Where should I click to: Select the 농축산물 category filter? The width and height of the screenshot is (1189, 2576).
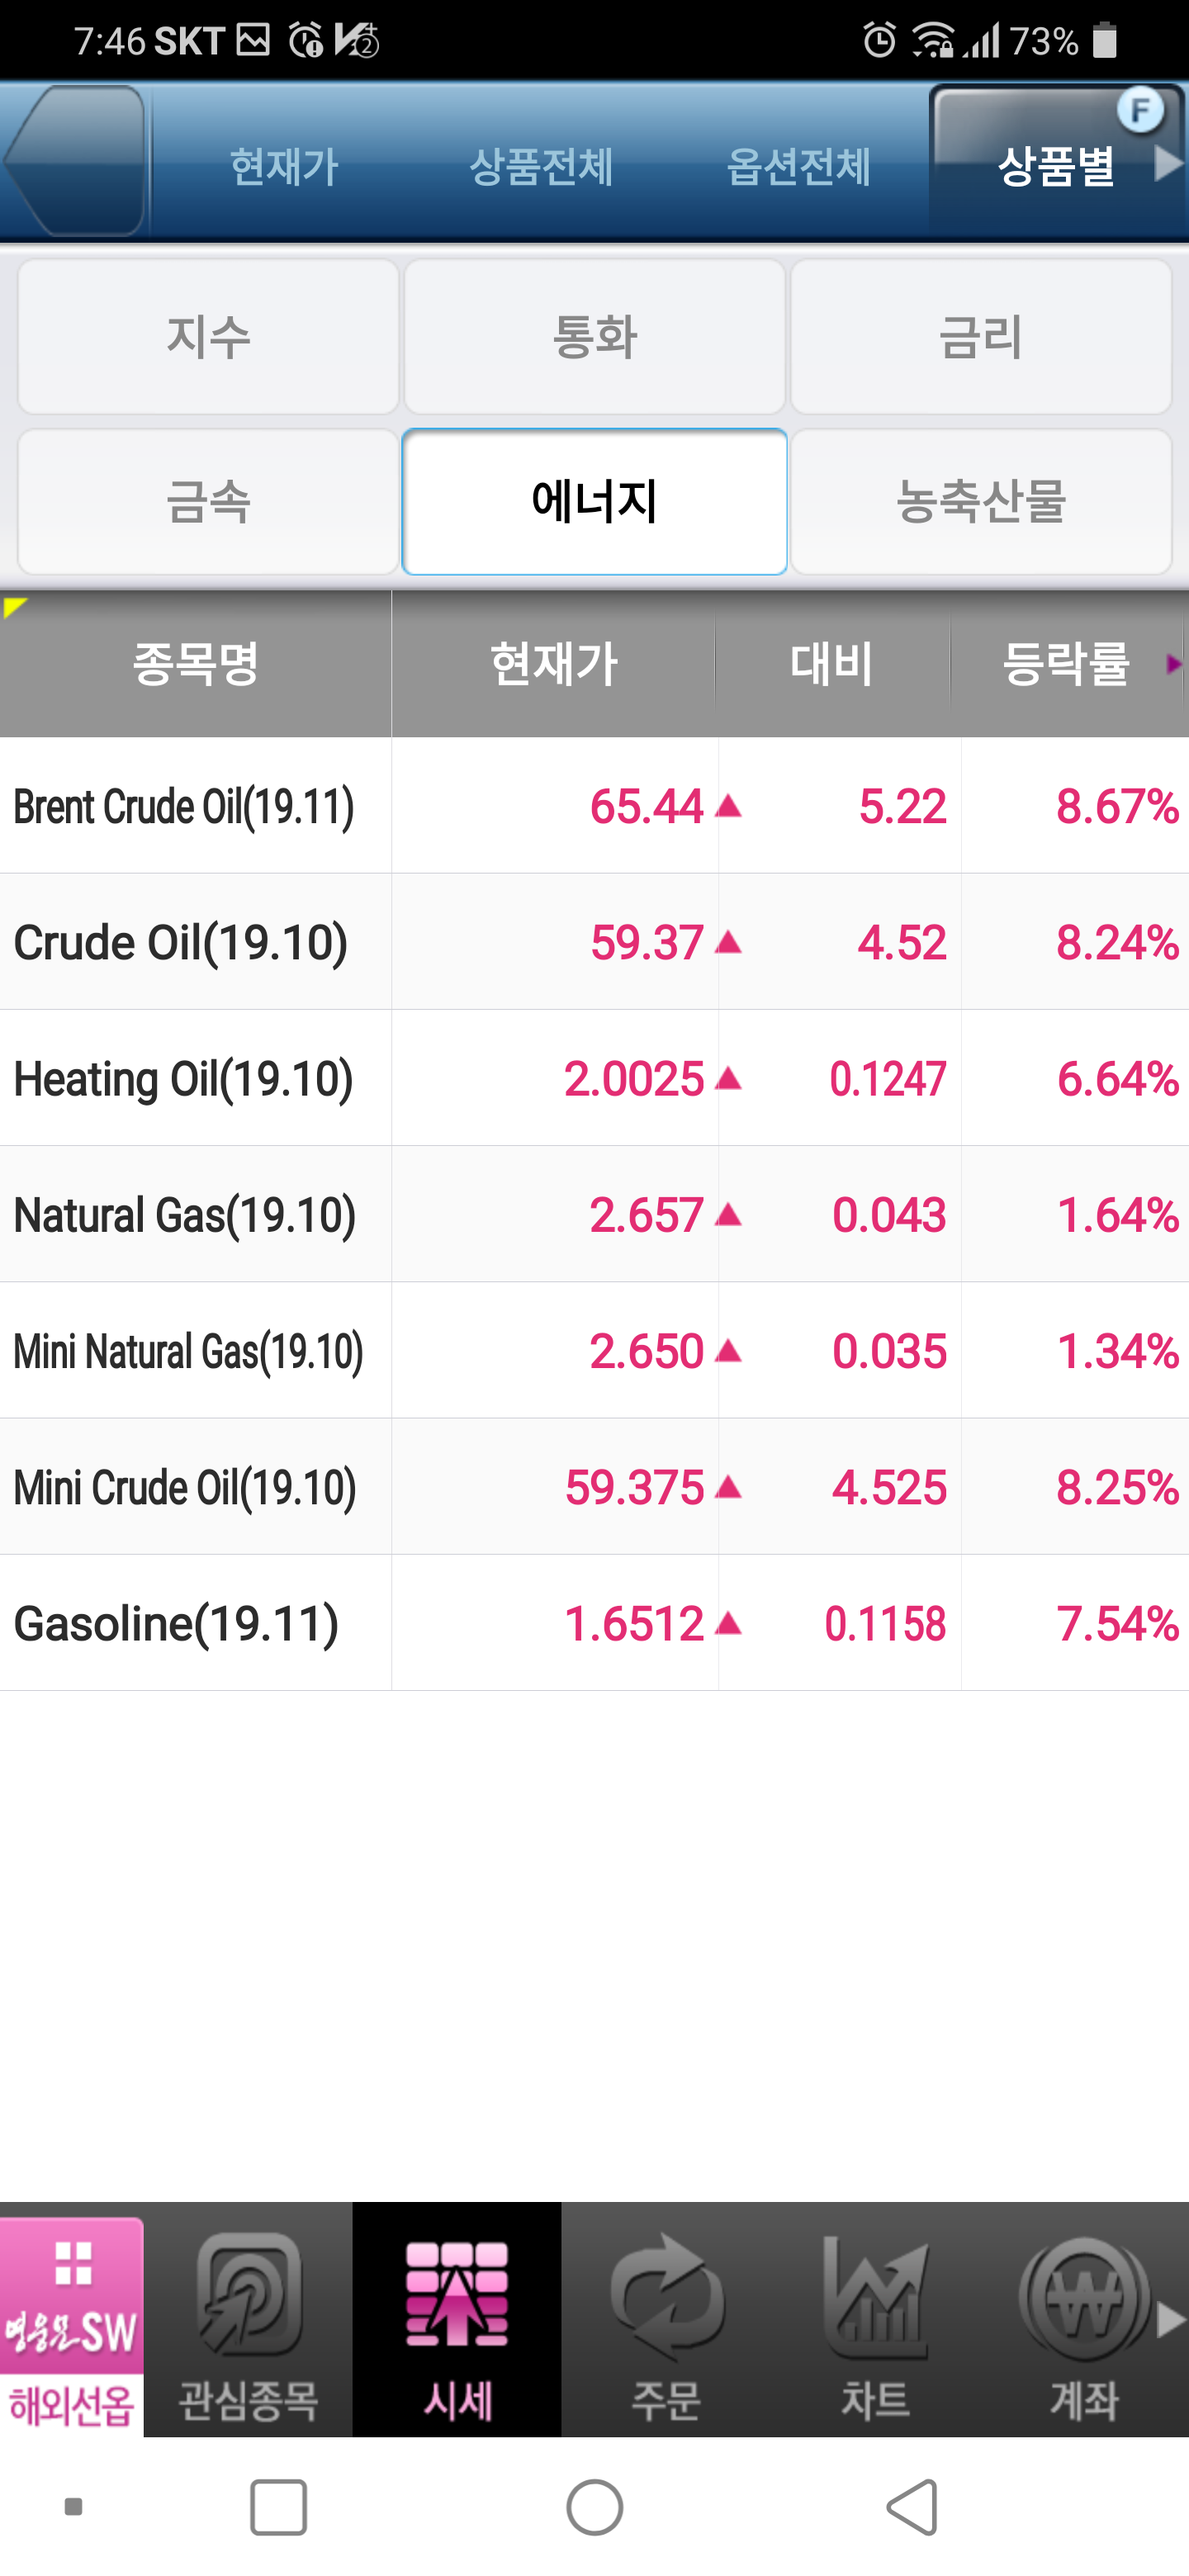[981, 502]
